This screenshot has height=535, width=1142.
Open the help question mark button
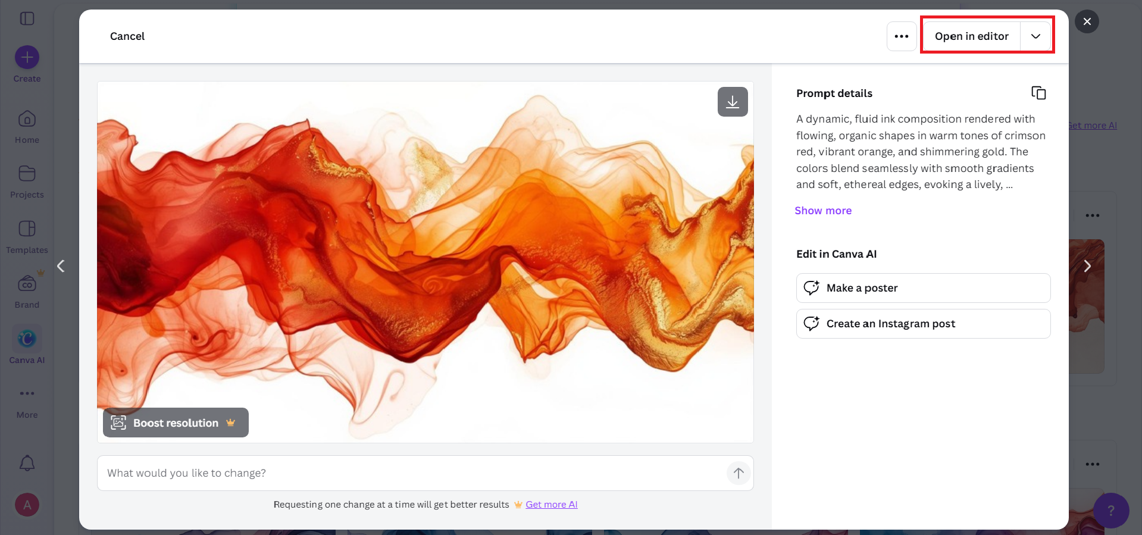pyautogui.click(x=1111, y=511)
